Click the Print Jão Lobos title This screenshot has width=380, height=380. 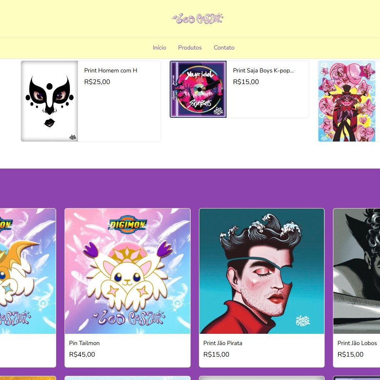click(x=357, y=343)
